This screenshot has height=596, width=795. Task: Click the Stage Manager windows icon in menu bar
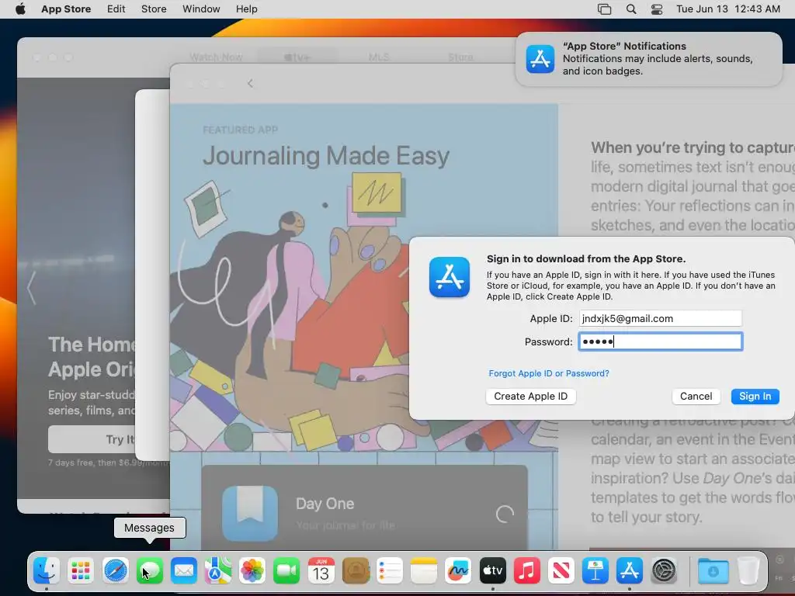tap(604, 9)
